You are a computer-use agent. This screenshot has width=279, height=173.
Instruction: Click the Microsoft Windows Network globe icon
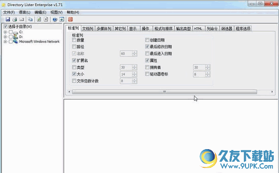click(x=16, y=42)
